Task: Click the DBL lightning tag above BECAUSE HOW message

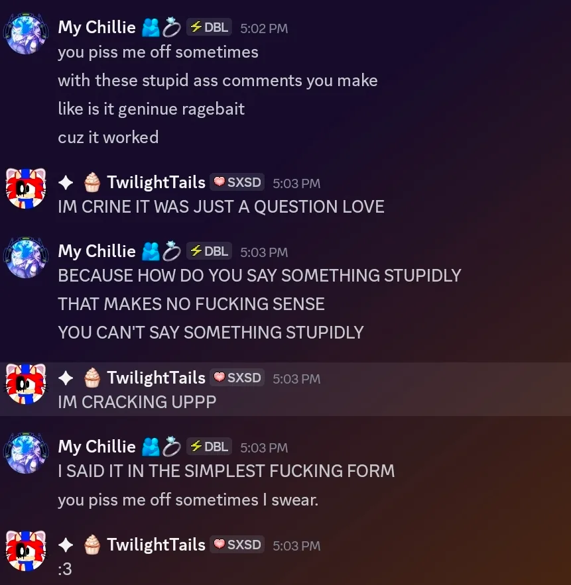Action: click(209, 251)
